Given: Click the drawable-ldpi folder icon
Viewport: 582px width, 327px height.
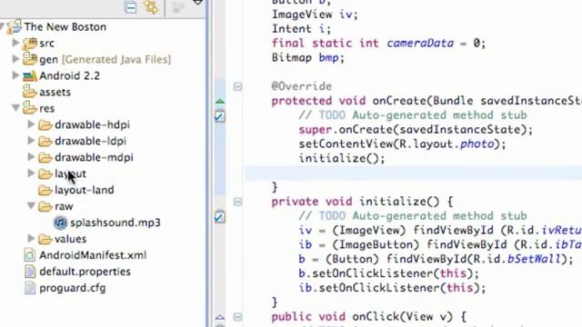Looking at the screenshot, I should [45, 142].
